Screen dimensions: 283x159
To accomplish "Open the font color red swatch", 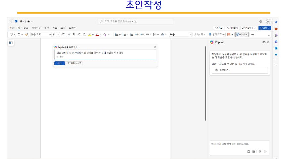I will 97,34.
